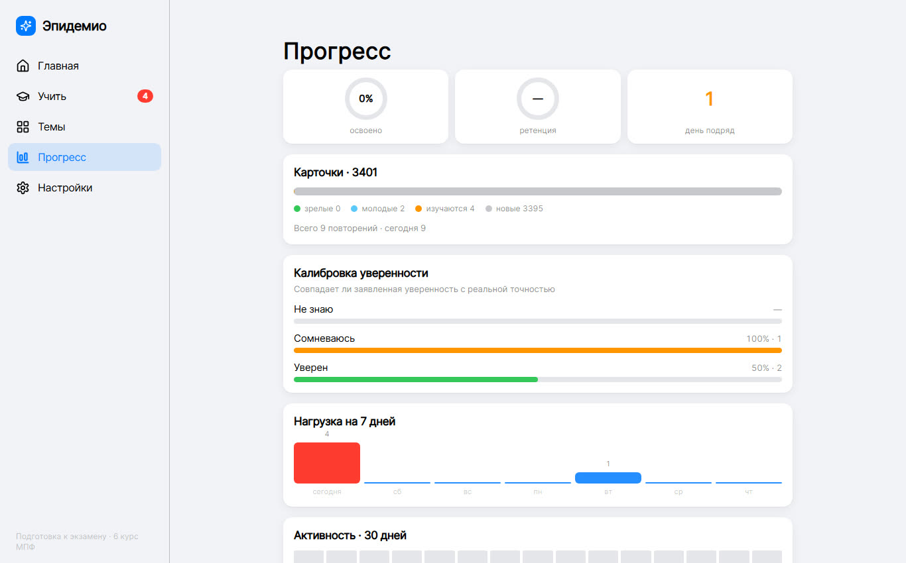Click the Калибровка уверенности heading
Image resolution: width=906 pixels, height=563 pixels.
tap(361, 274)
